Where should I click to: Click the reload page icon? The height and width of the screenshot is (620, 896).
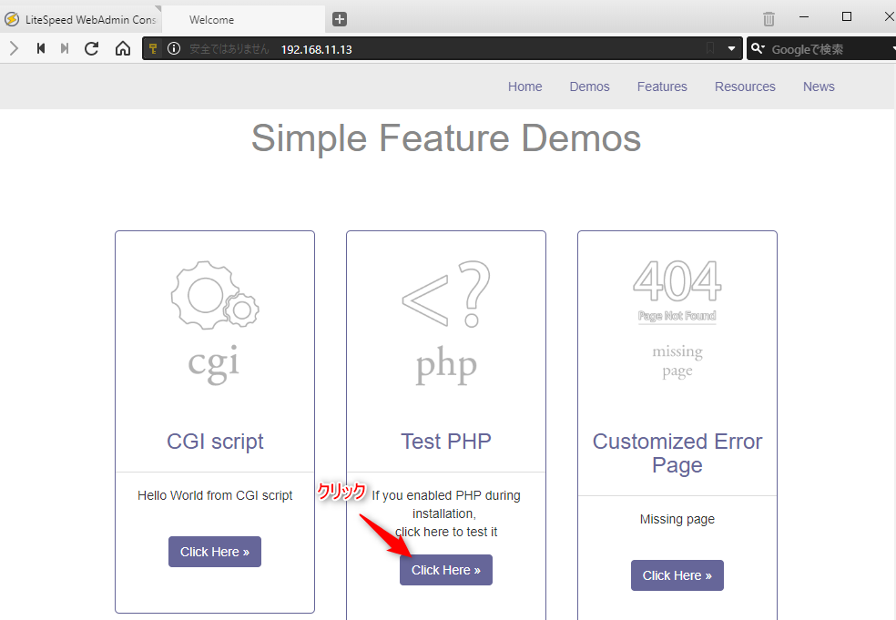[x=91, y=49]
